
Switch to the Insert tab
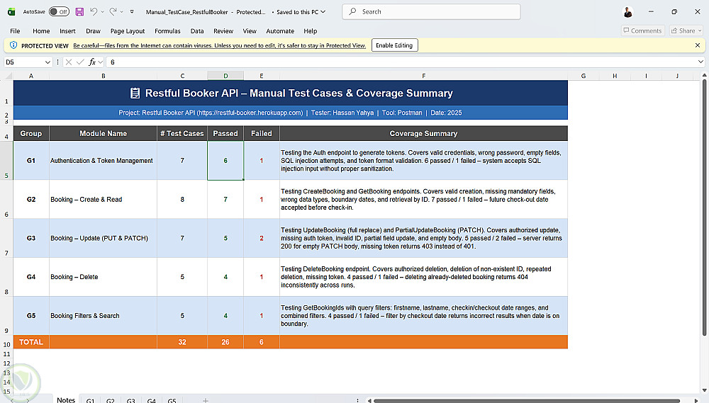67,30
